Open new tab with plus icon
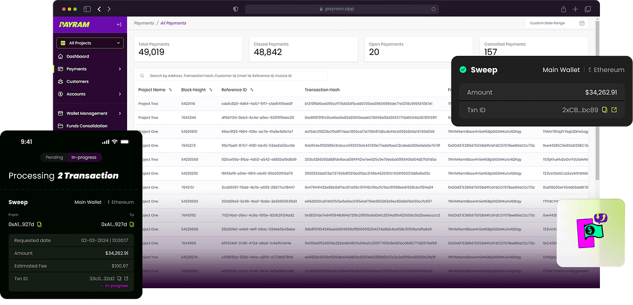 point(576,9)
